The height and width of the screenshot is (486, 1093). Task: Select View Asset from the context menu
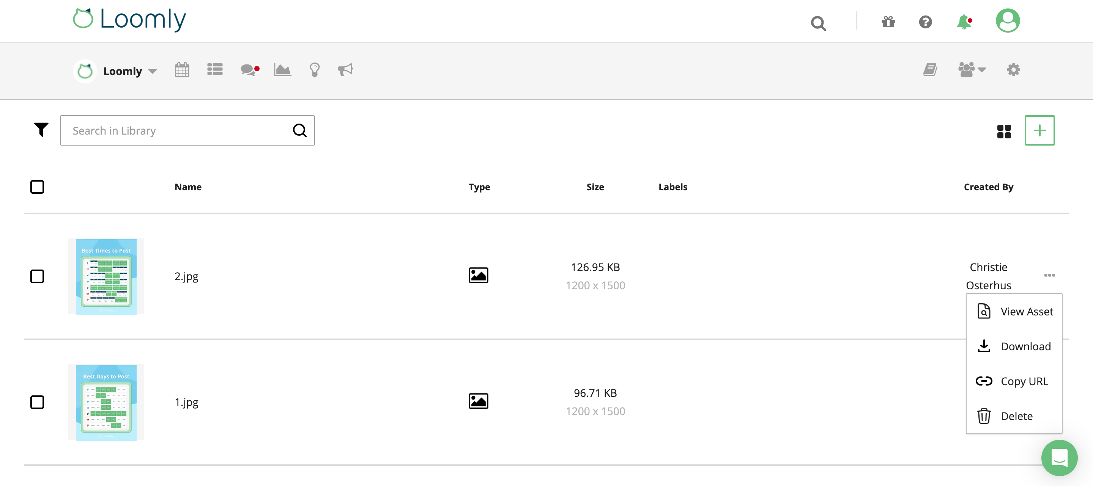click(x=1014, y=312)
